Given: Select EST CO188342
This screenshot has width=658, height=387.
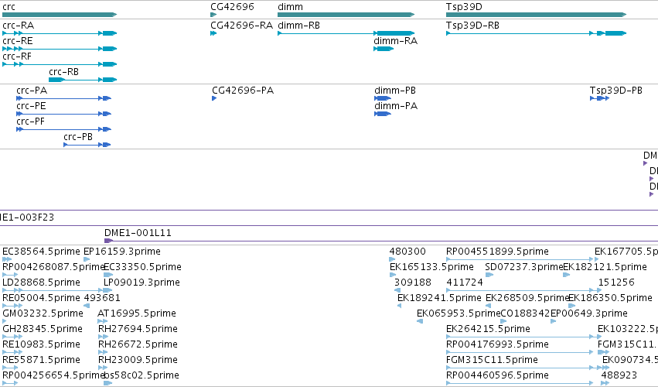Looking at the screenshot, I should pos(525,313).
